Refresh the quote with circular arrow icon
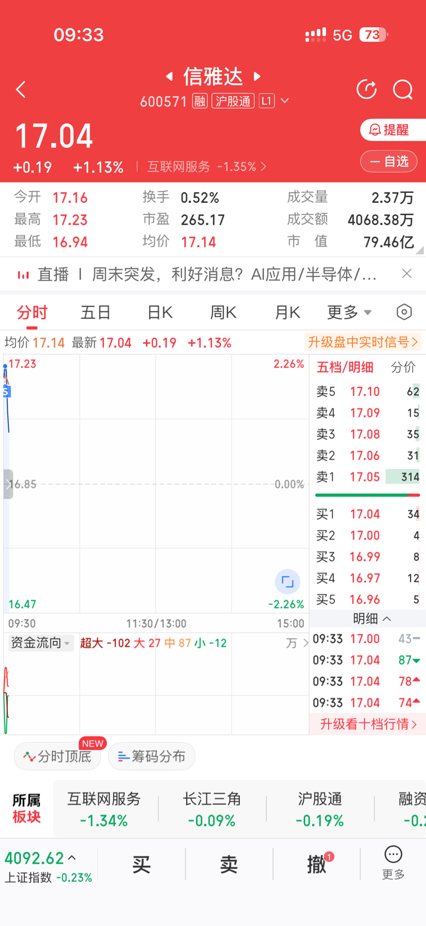Image resolution: width=426 pixels, height=926 pixels. tap(367, 89)
